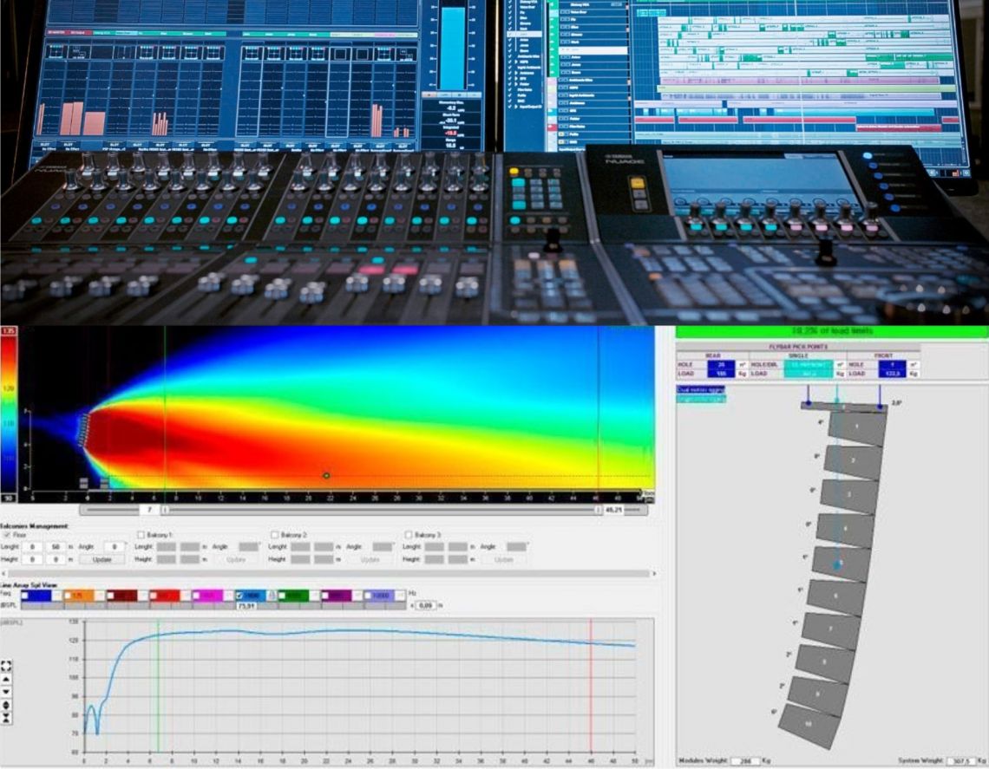The height and width of the screenshot is (769, 989).
Task: Click the Balcony 2 Update button
Action: point(370,559)
